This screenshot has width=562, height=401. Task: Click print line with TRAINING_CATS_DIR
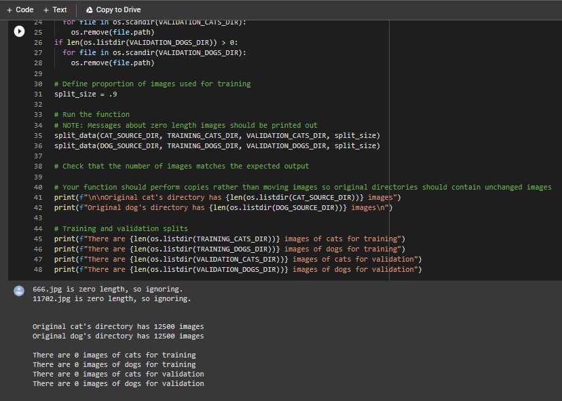[x=229, y=239]
